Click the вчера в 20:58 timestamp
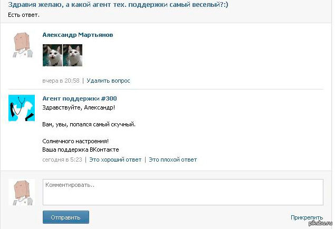This screenshot has width=335, height=229. 61,81
